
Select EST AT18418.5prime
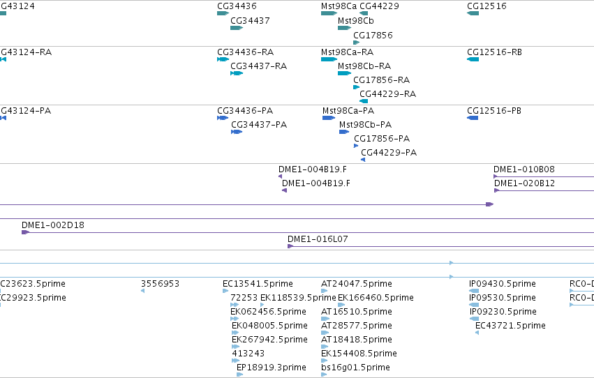click(x=357, y=340)
